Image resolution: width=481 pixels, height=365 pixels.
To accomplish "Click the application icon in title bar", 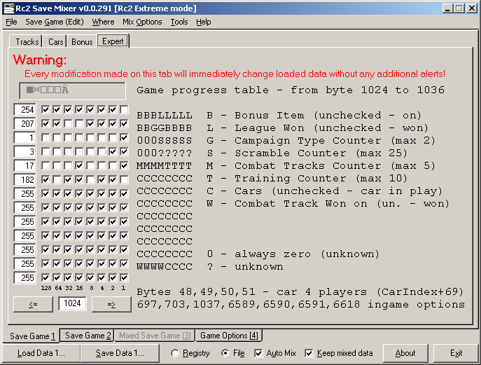I will pyautogui.click(x=9, y=8).
